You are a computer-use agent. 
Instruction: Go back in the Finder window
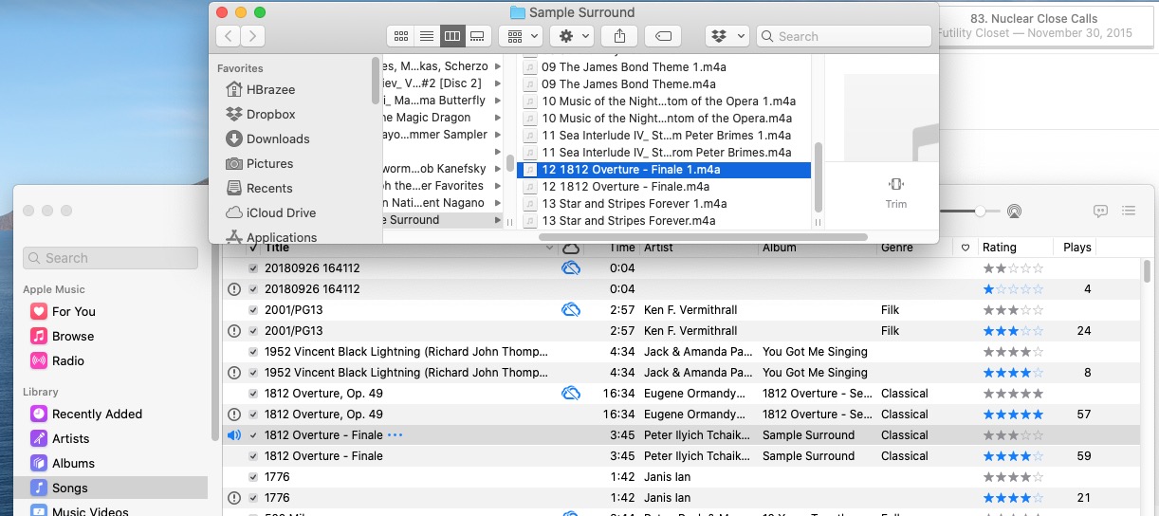pos(228,36)
